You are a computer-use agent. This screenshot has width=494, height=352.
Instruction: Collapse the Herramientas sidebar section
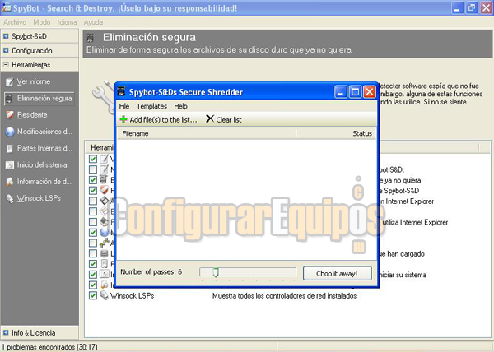tap(6, 65)
